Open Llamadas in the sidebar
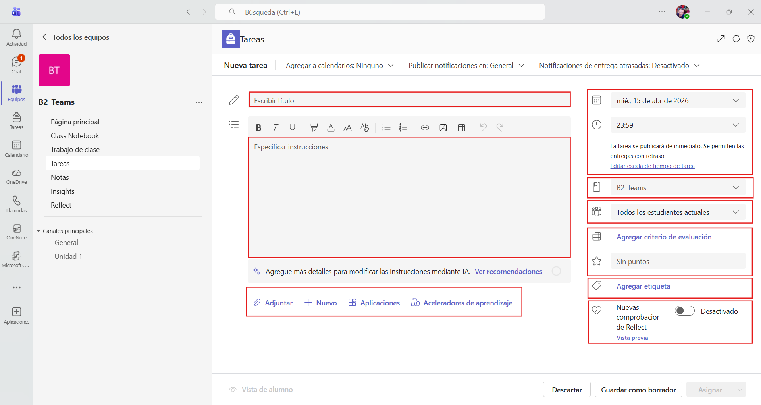 [x=16, y=204]
